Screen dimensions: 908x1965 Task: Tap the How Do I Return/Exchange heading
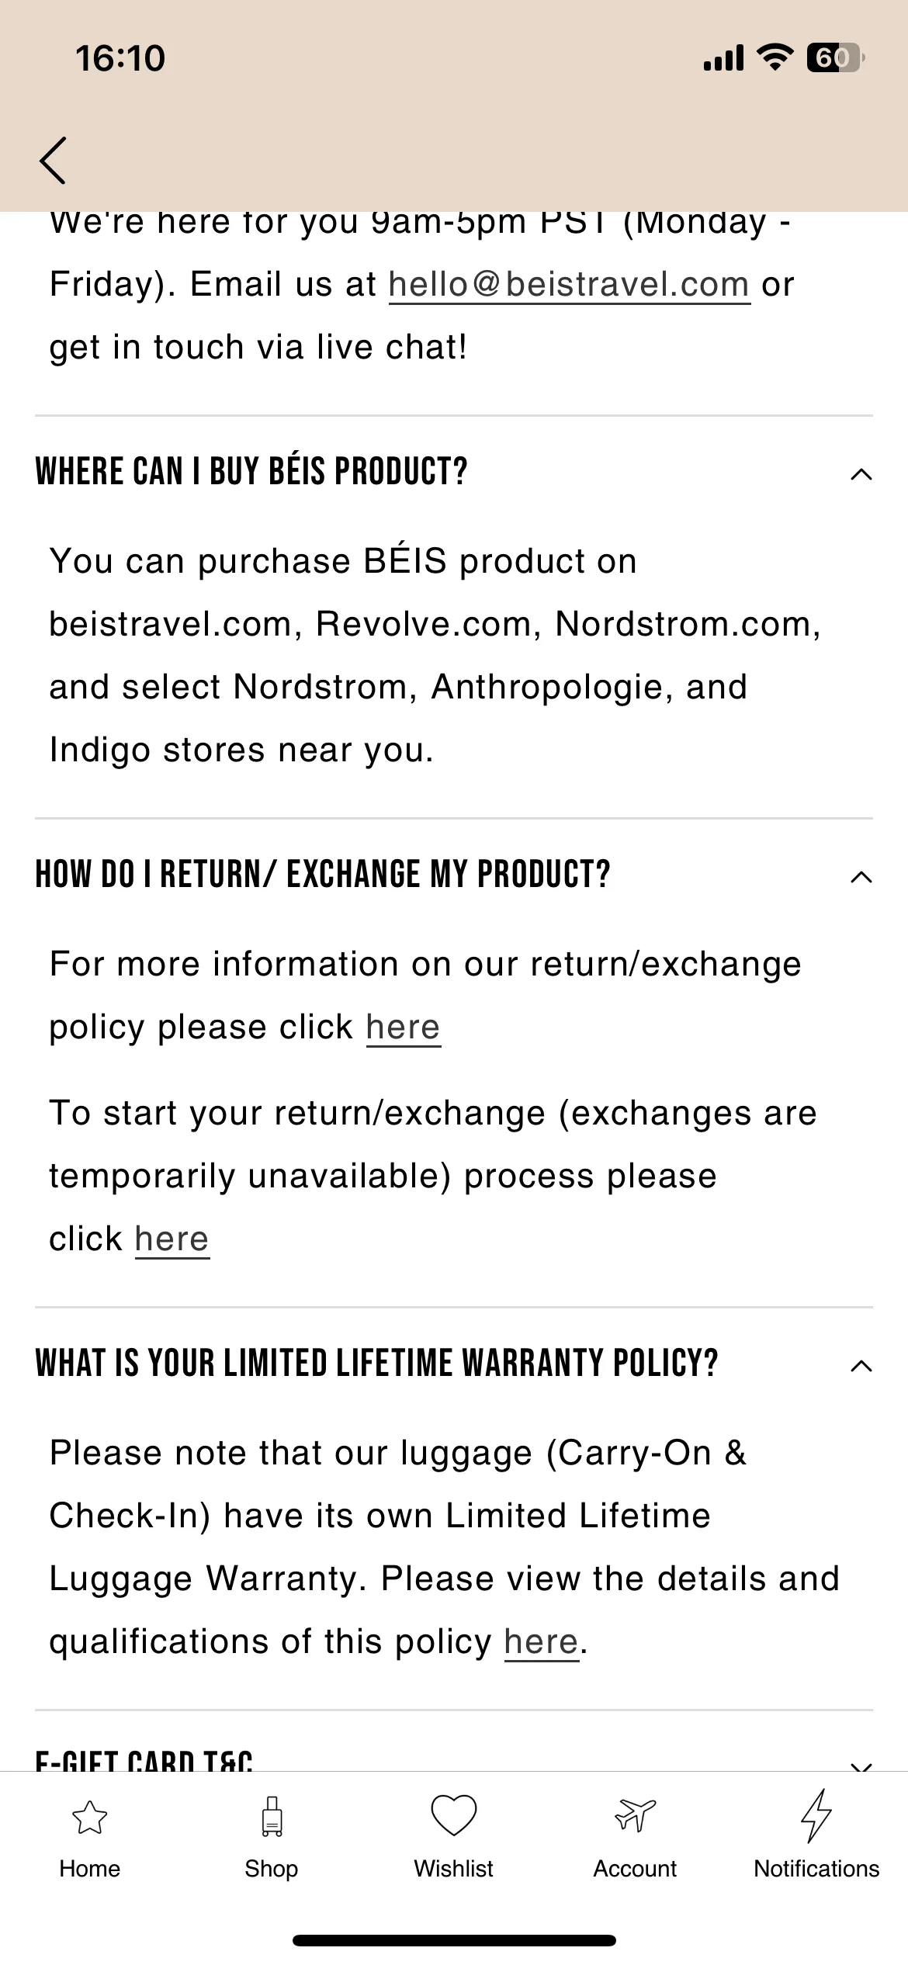(x=323, y=874)
